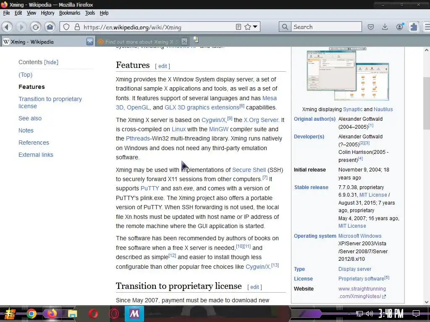Visit straightrunning.com XmingNotes website link

tap(362, 292)
